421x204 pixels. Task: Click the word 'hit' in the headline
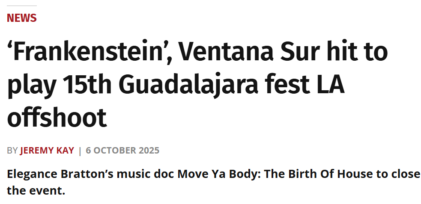[345, 53]
